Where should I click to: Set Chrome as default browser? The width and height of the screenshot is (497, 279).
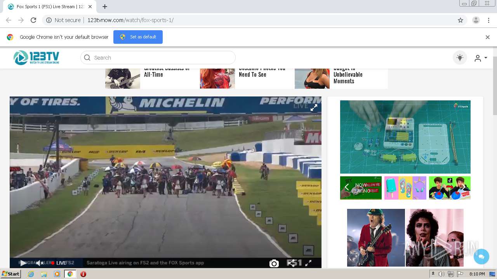138,37
